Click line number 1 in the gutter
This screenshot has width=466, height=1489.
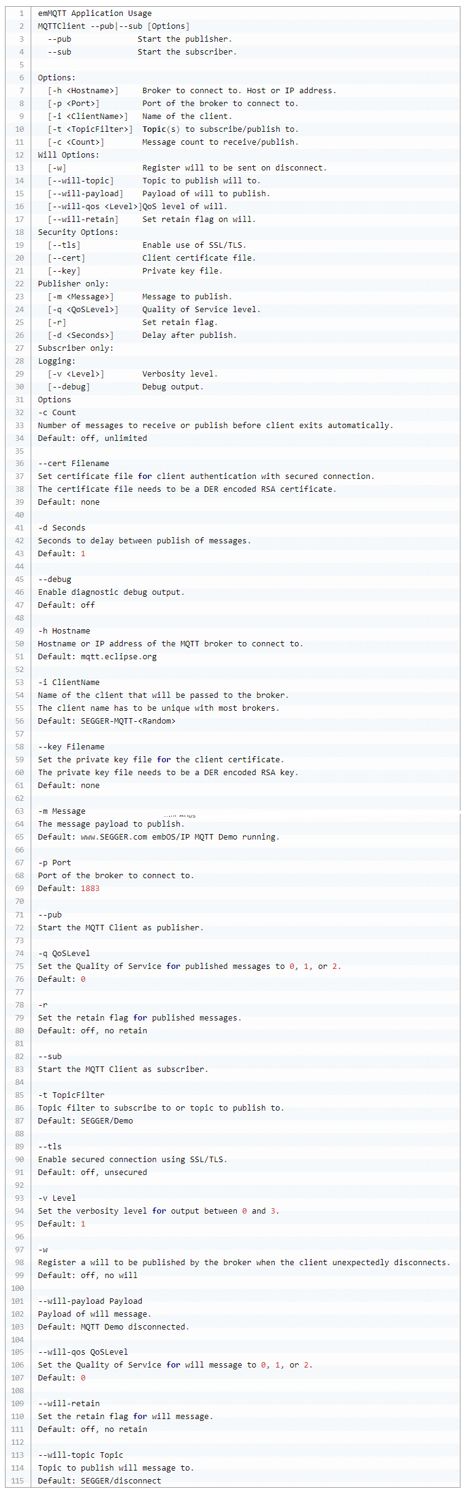[x=21, y=13]
